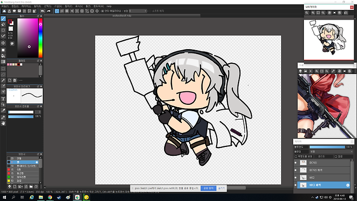Hide the 머가리 채색 layer

[296, 170]
